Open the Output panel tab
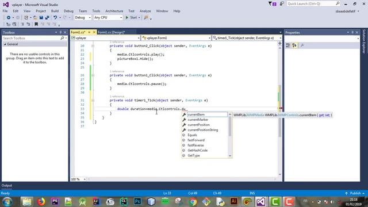This screenshot has width=368, height=207. click(7, 185)
